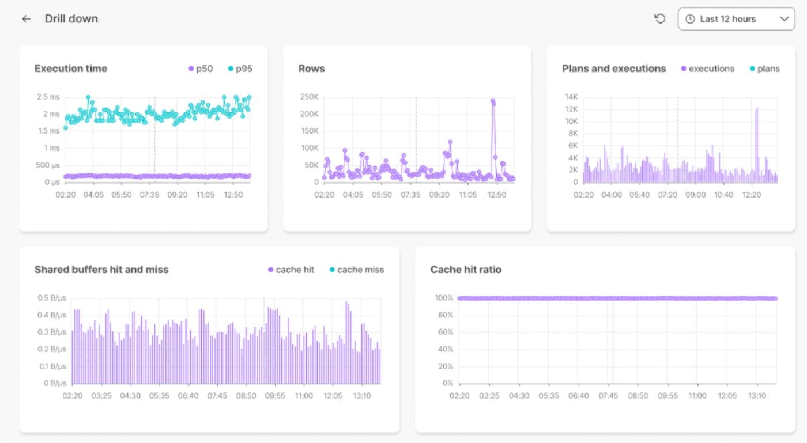Click the p95 legend dot on Execution time
Screen dimensions: 807x443
(231, 68)
